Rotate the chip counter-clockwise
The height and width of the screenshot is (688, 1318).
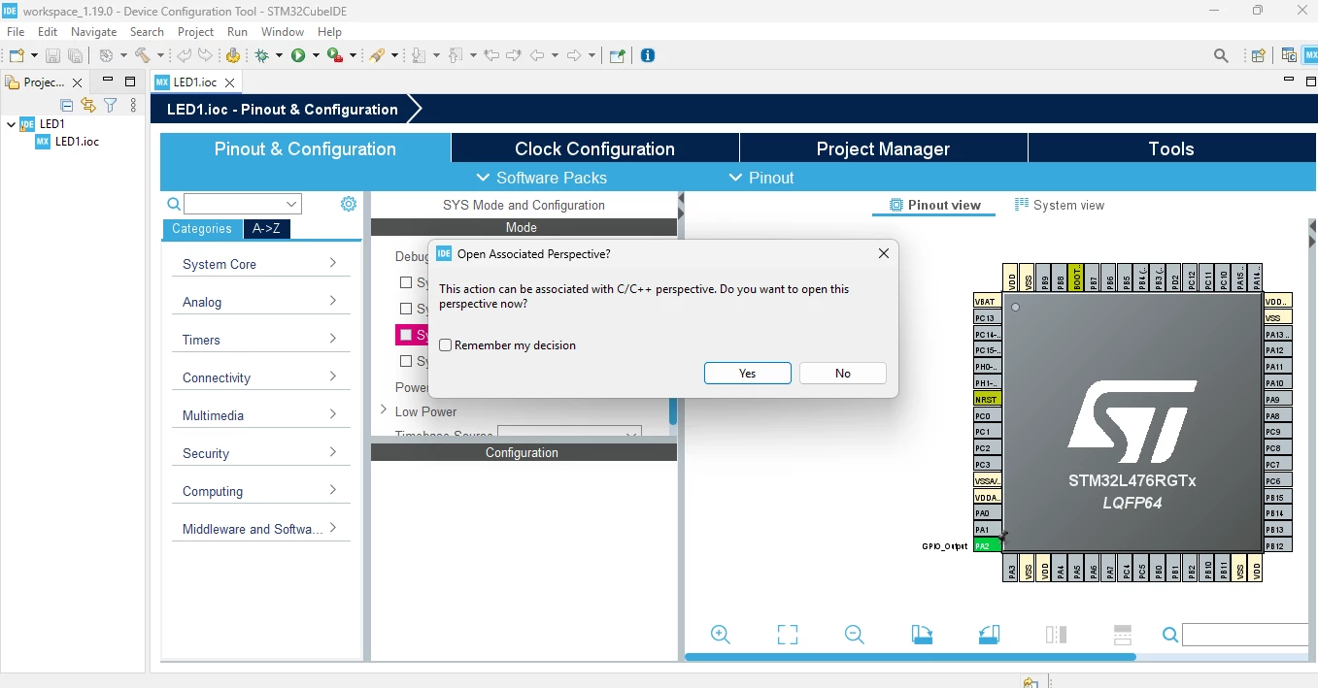click(989, 635)
